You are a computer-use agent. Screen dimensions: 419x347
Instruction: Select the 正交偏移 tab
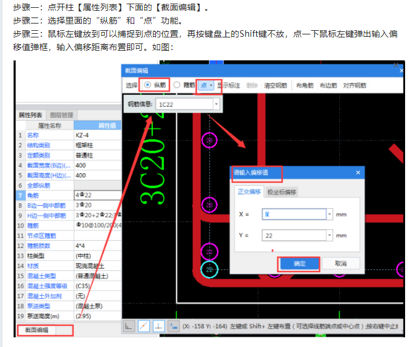click(249, 192)
